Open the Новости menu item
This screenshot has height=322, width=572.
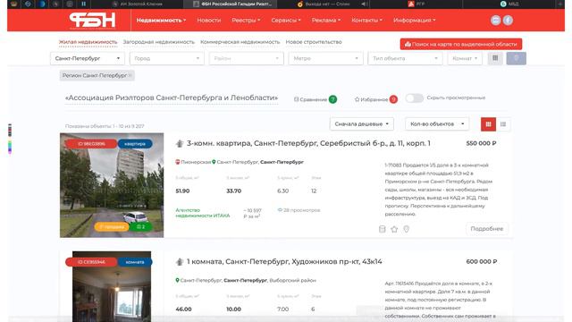(x=208, y=21)
